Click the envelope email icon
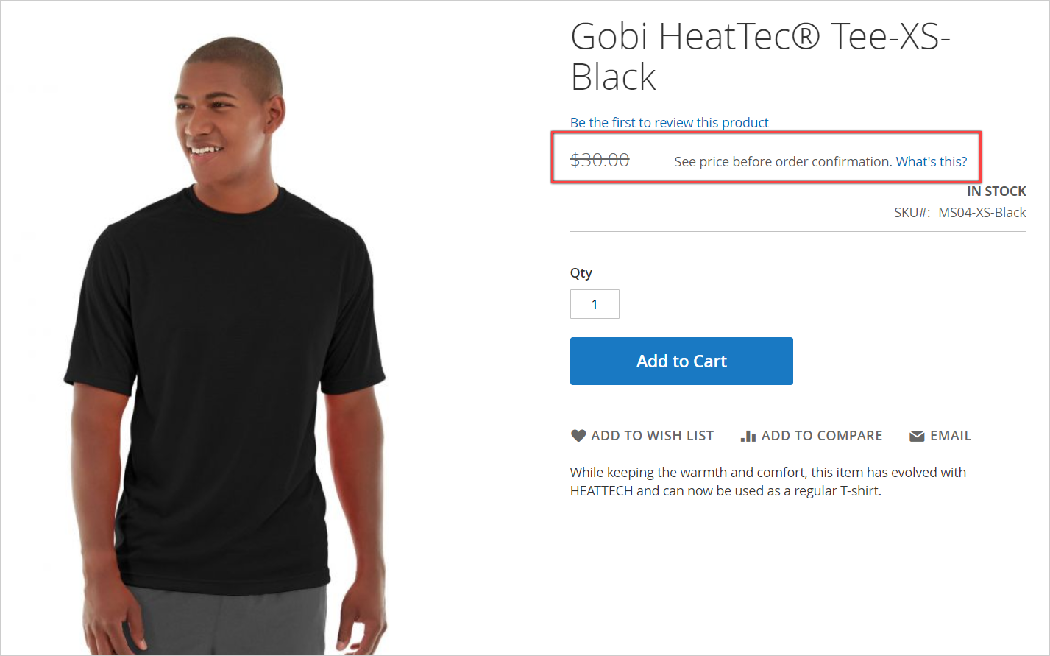Image resolution: width=1050 pixels, height=656 pixels. pos(917,437)
